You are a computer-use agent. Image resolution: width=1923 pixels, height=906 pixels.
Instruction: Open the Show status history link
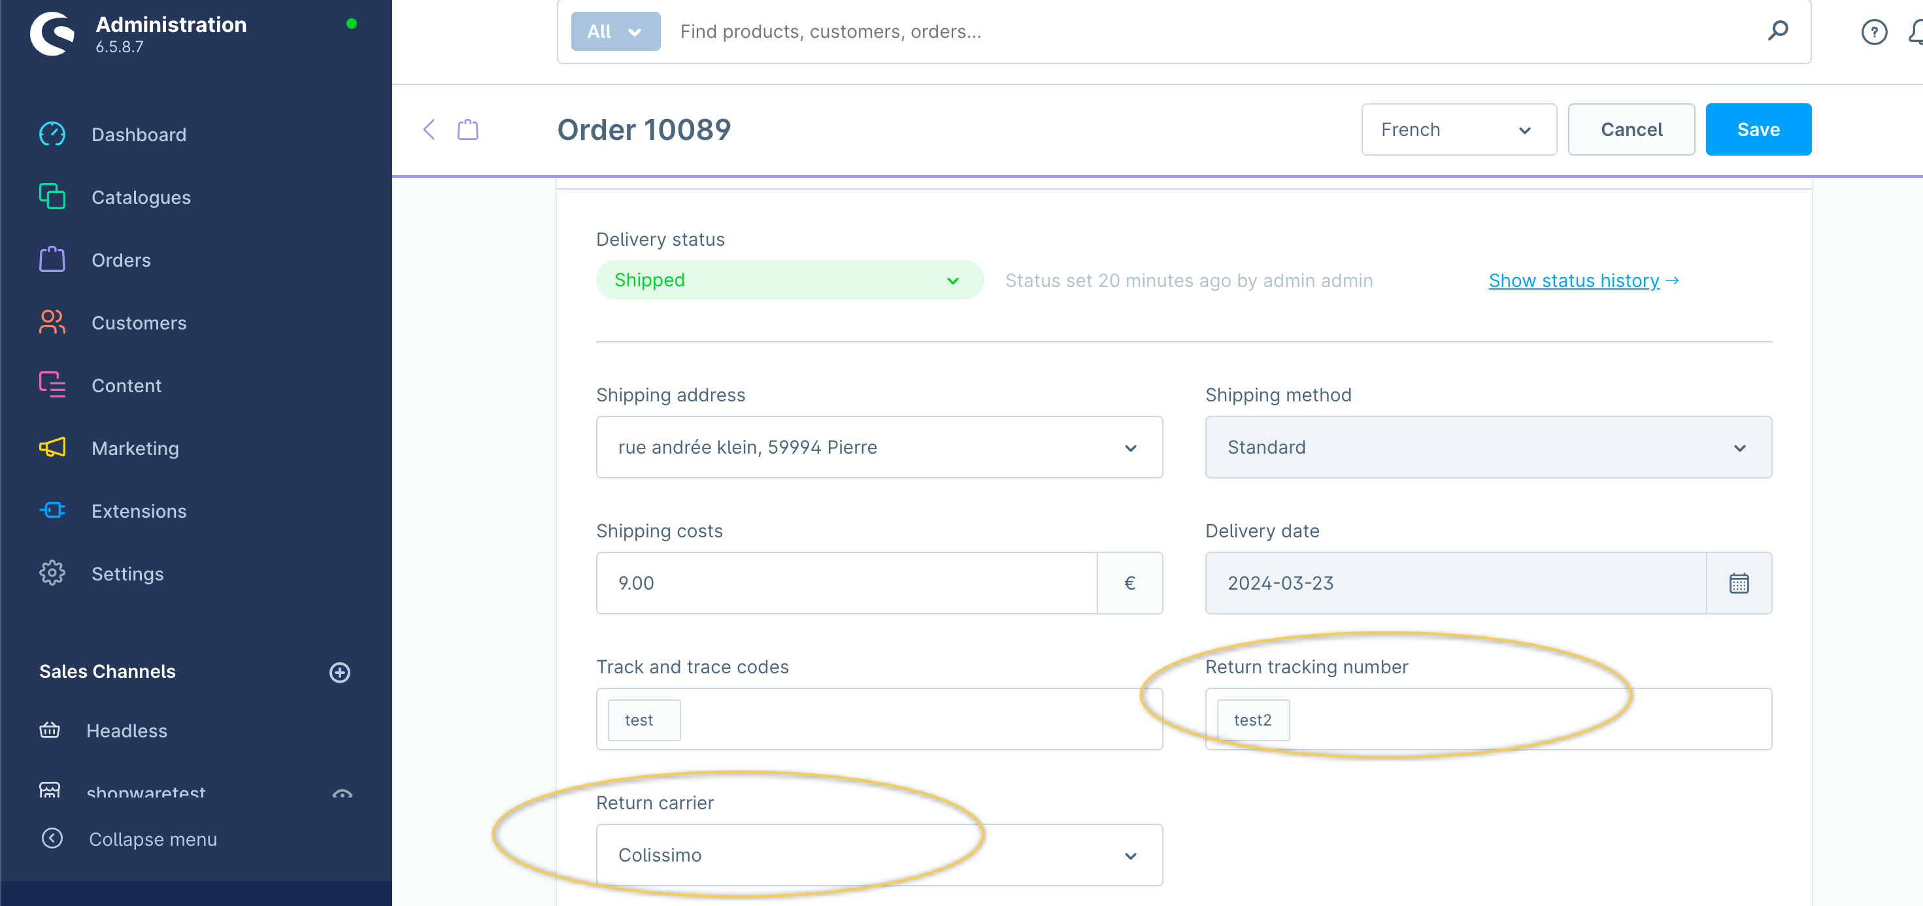1574,280
